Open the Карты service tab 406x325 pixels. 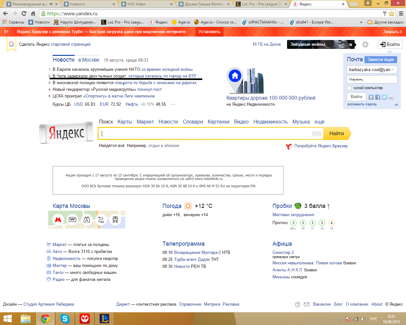tap(125, 122)
